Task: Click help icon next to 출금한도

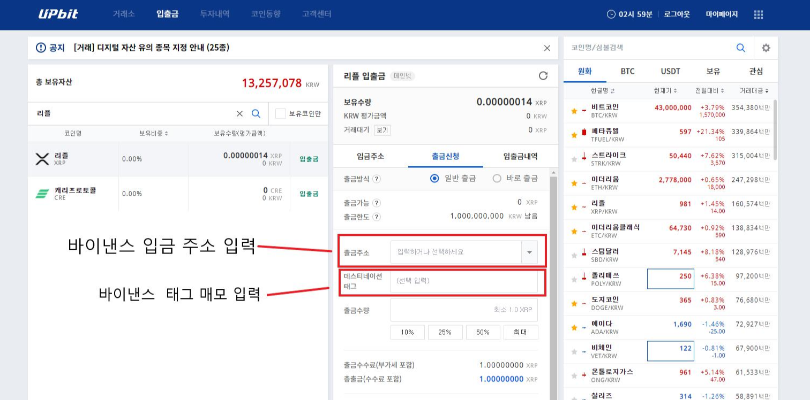Action: click(377, 217)
